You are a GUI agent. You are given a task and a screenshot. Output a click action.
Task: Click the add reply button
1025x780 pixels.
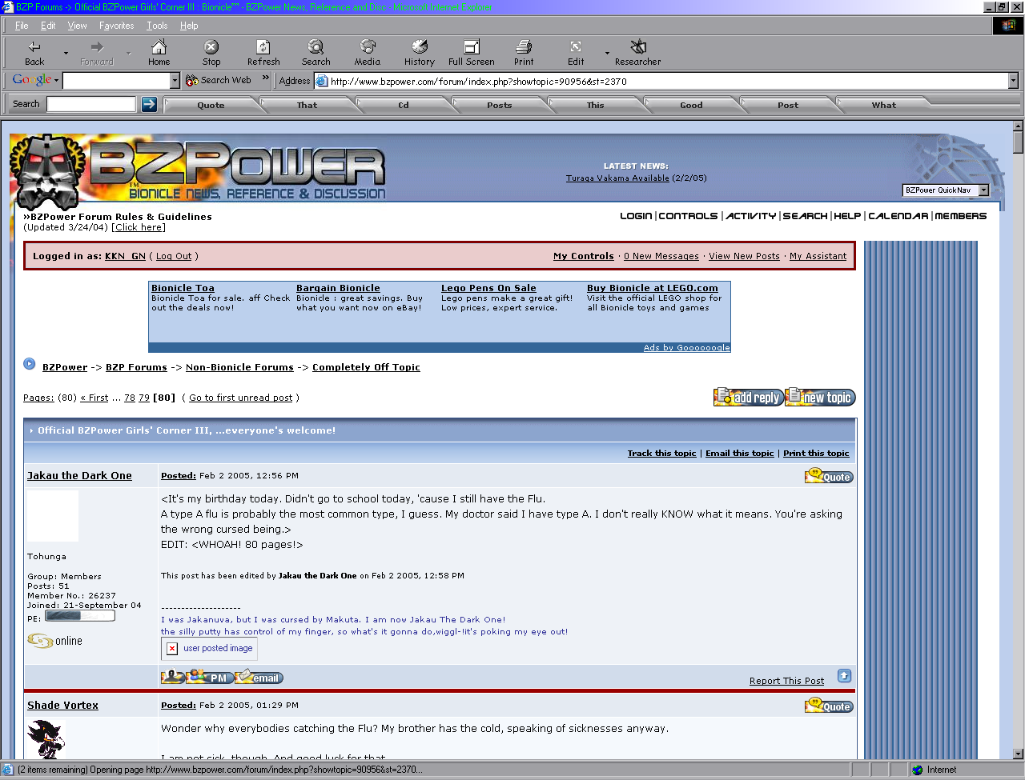coord(748,397)
